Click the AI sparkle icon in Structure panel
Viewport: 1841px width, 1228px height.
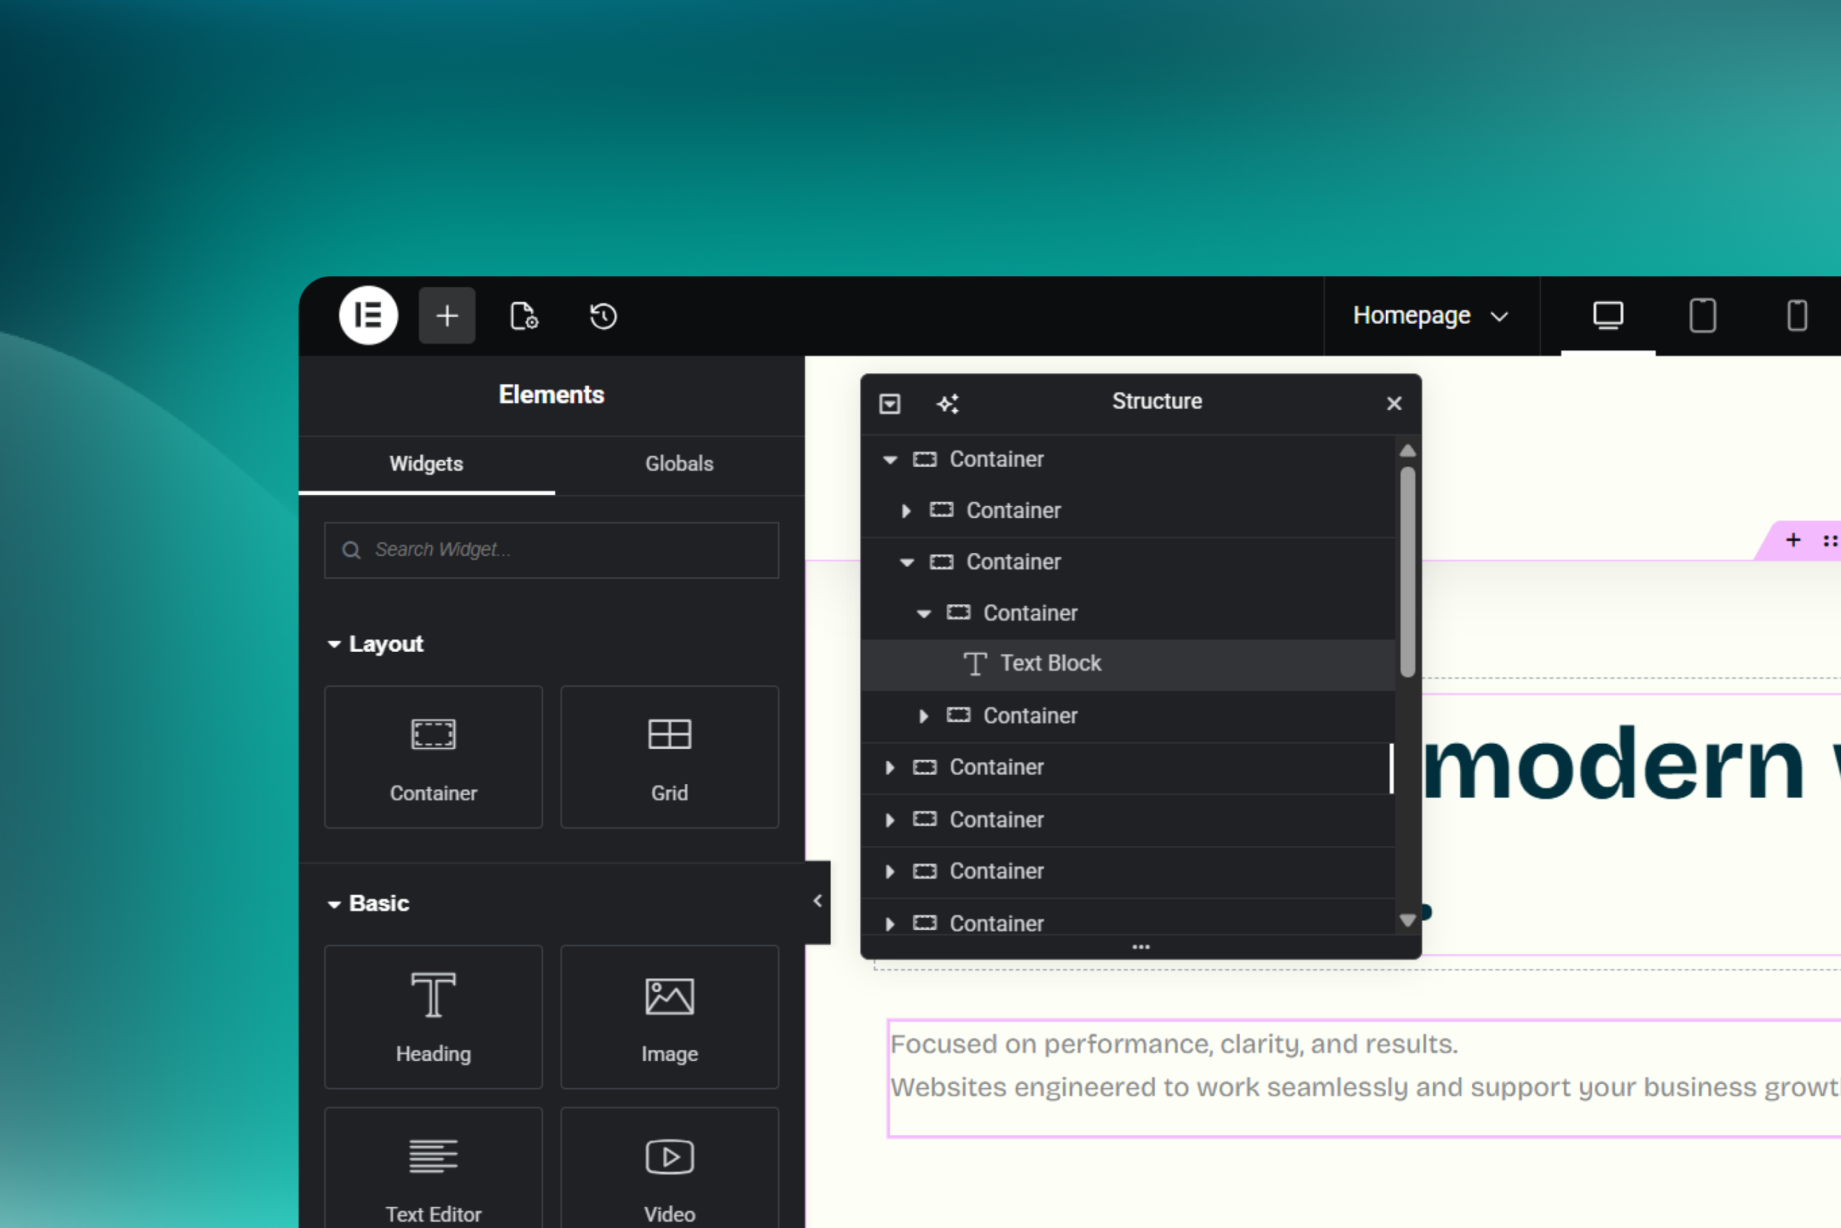947,404
